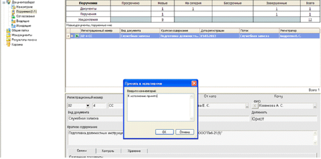321x159 pixels.
Task: Open the Общие папки icon
Action: [x=8, y=30]
